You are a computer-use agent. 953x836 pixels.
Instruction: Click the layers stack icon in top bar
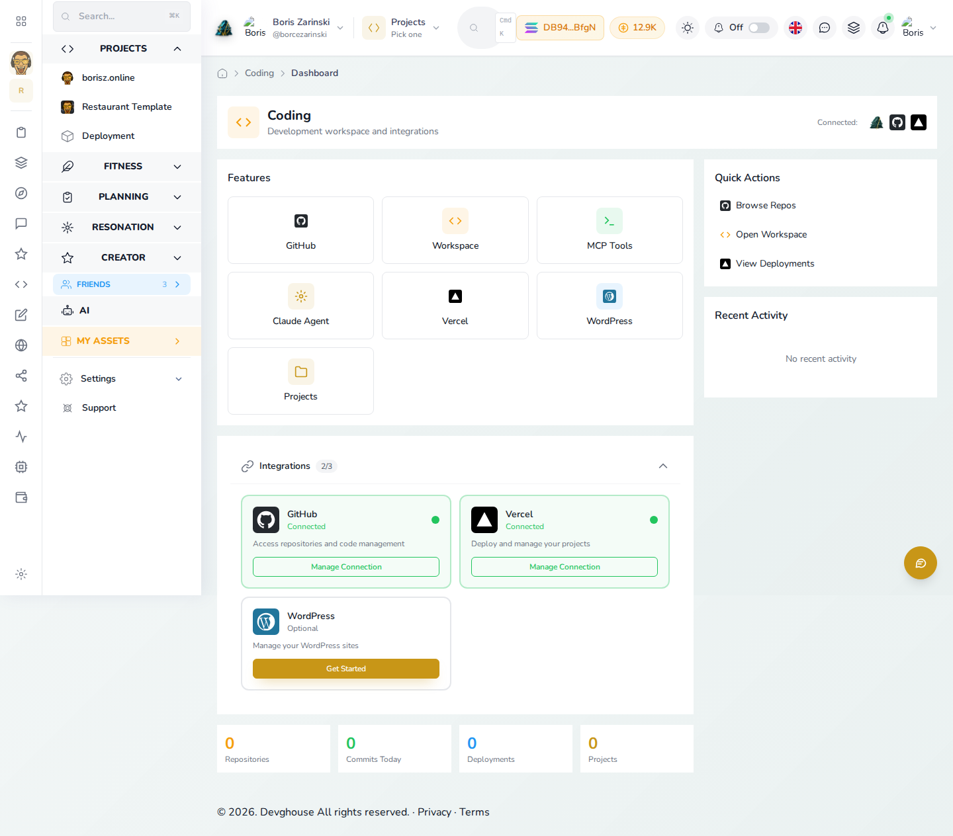(x=854, y=28)
